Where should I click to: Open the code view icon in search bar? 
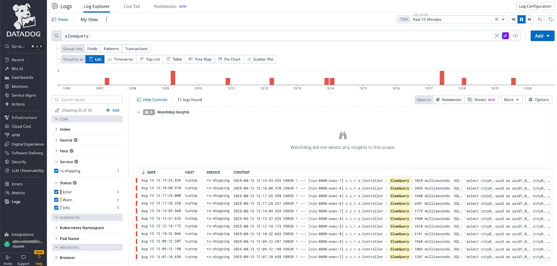coord(515,36)
